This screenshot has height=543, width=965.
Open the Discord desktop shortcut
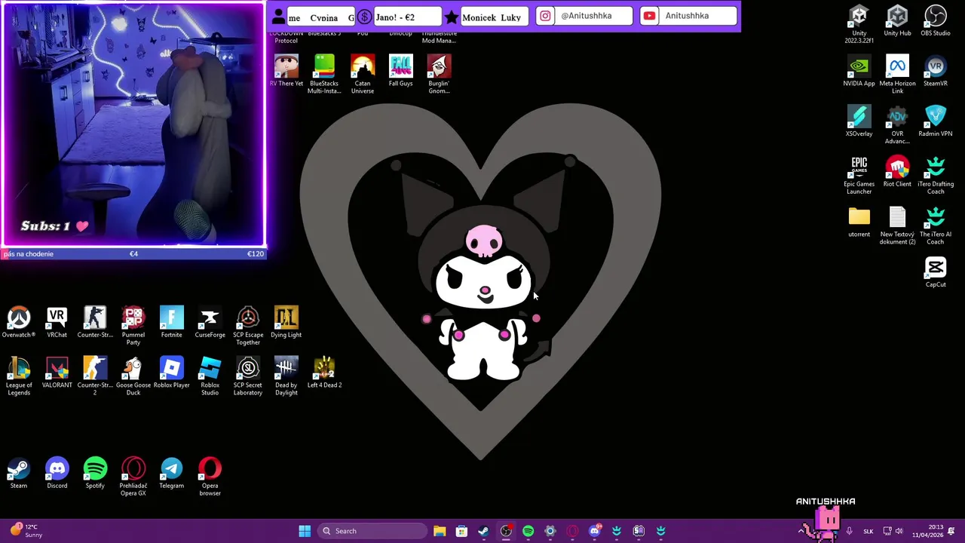57,474
